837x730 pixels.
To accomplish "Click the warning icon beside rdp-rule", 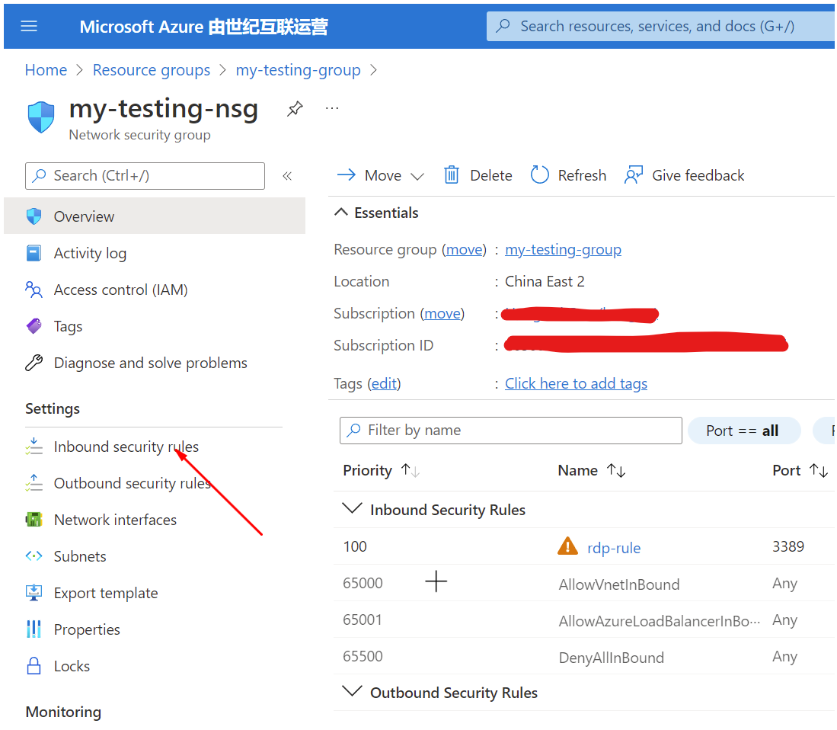I will click(x=567, y=546).
